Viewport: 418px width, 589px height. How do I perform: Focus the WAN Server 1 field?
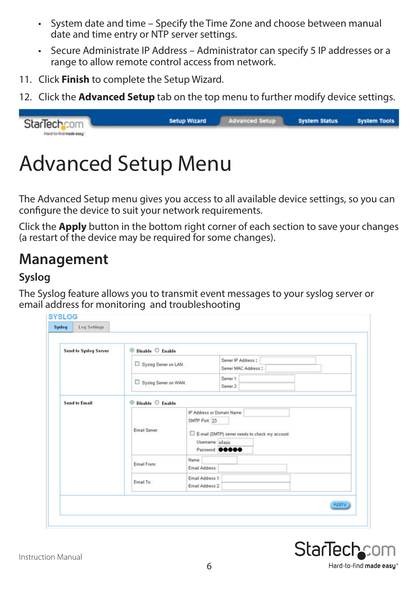pyautogui.click(x=266, y=378)
